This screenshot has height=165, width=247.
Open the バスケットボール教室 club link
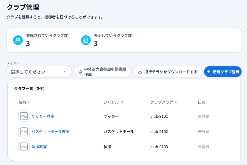(x=51, y=132)
